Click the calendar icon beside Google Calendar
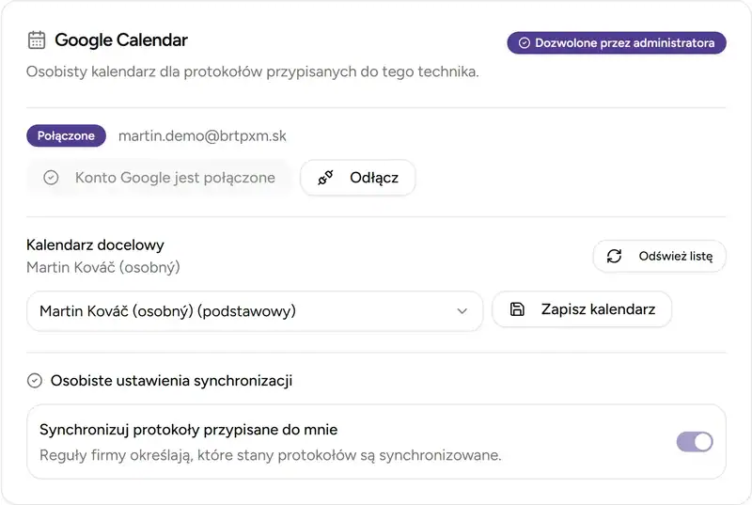The image size is (752, 505). pyautogui.click(x=37, y=39)
